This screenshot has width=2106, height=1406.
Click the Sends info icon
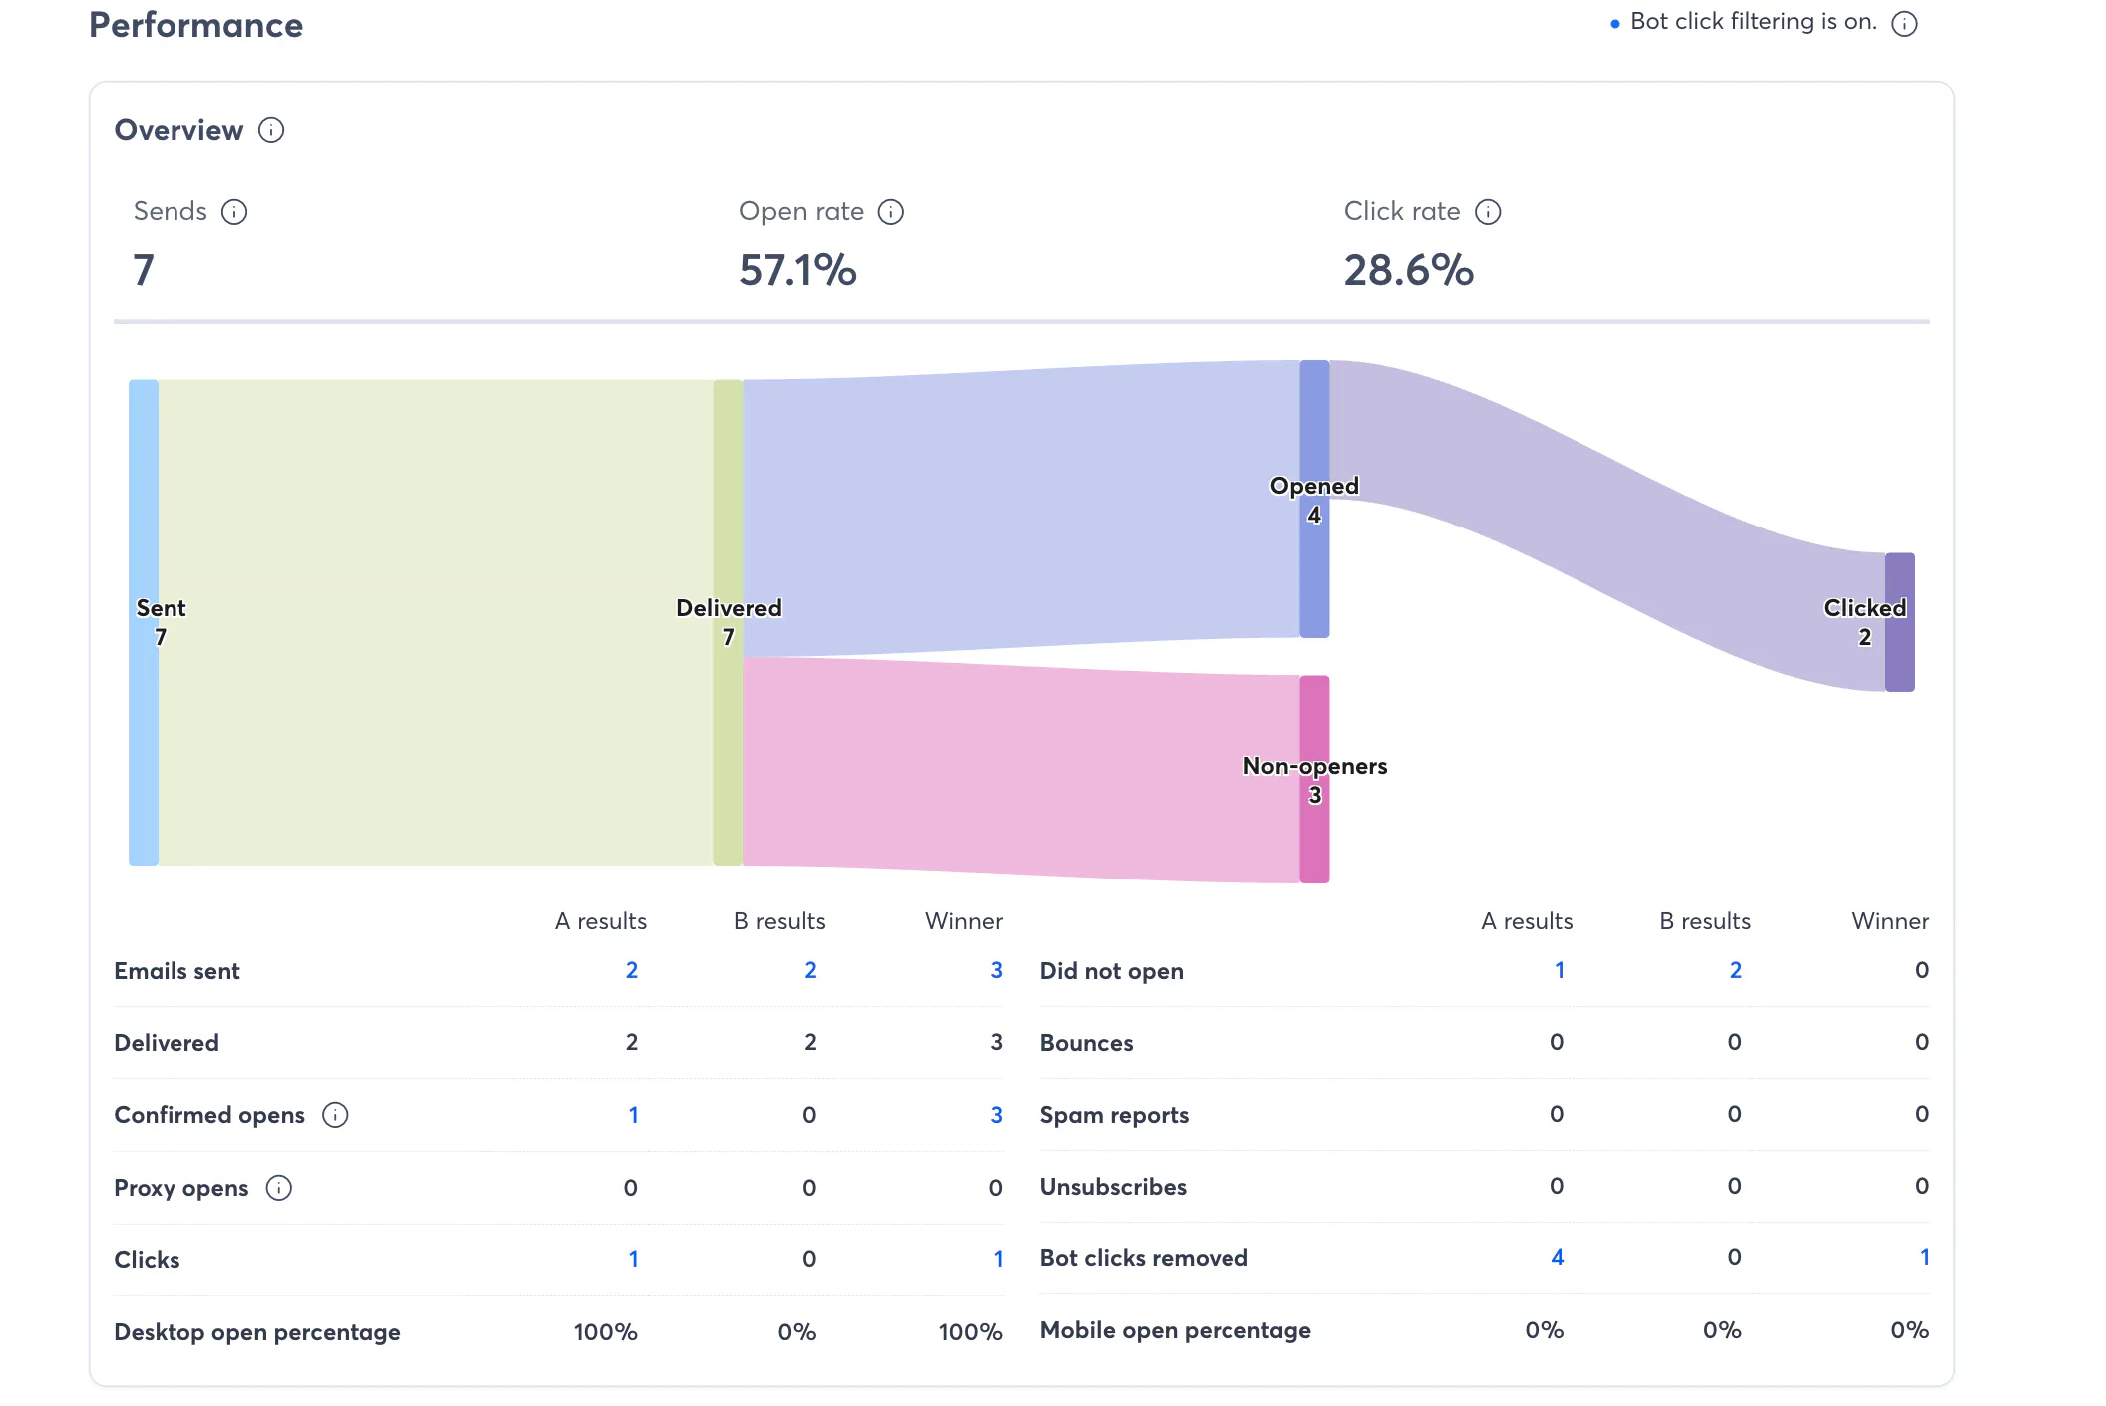(x=234, y=212)
